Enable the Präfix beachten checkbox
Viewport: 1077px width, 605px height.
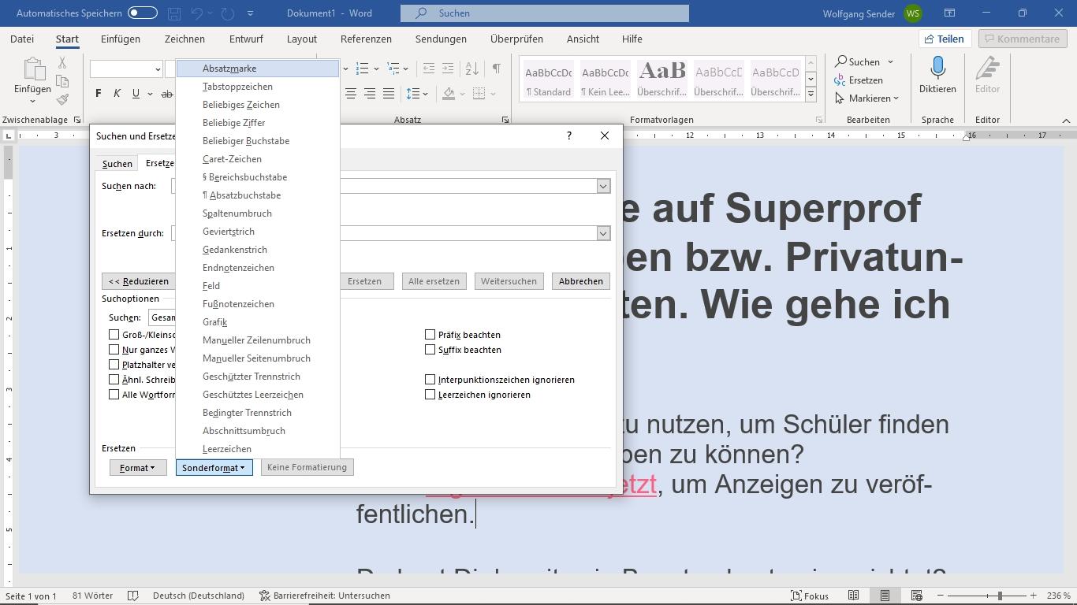click(x=430, y=334)
